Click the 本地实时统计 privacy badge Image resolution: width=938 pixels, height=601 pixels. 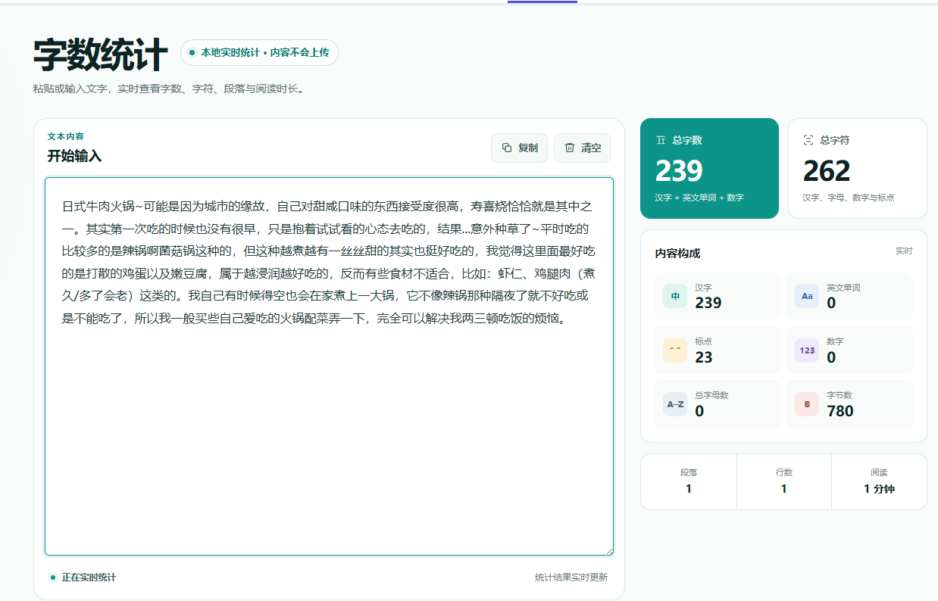259,53
